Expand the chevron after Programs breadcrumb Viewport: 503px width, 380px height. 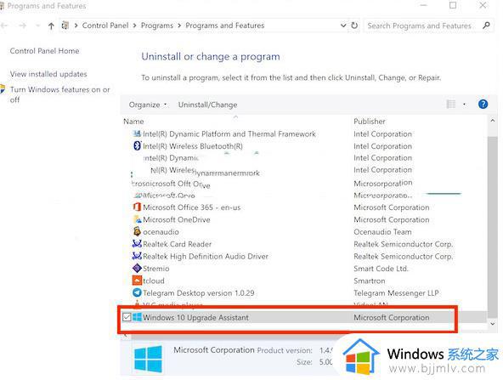click(x=179, y=26)
